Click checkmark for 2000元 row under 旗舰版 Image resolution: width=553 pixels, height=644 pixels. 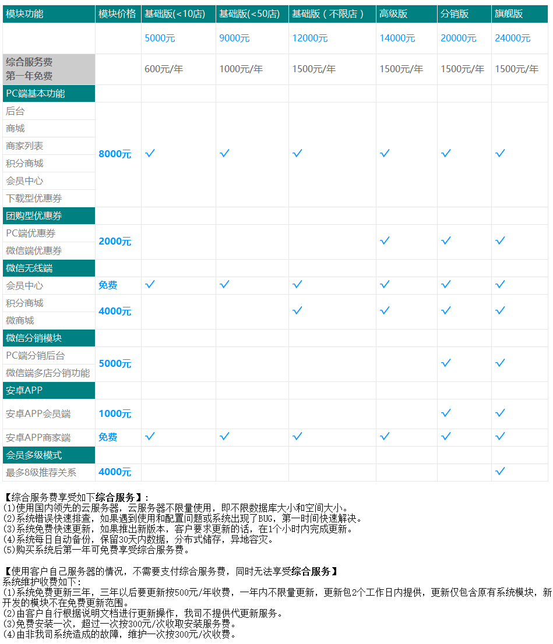tap(500, 240)
